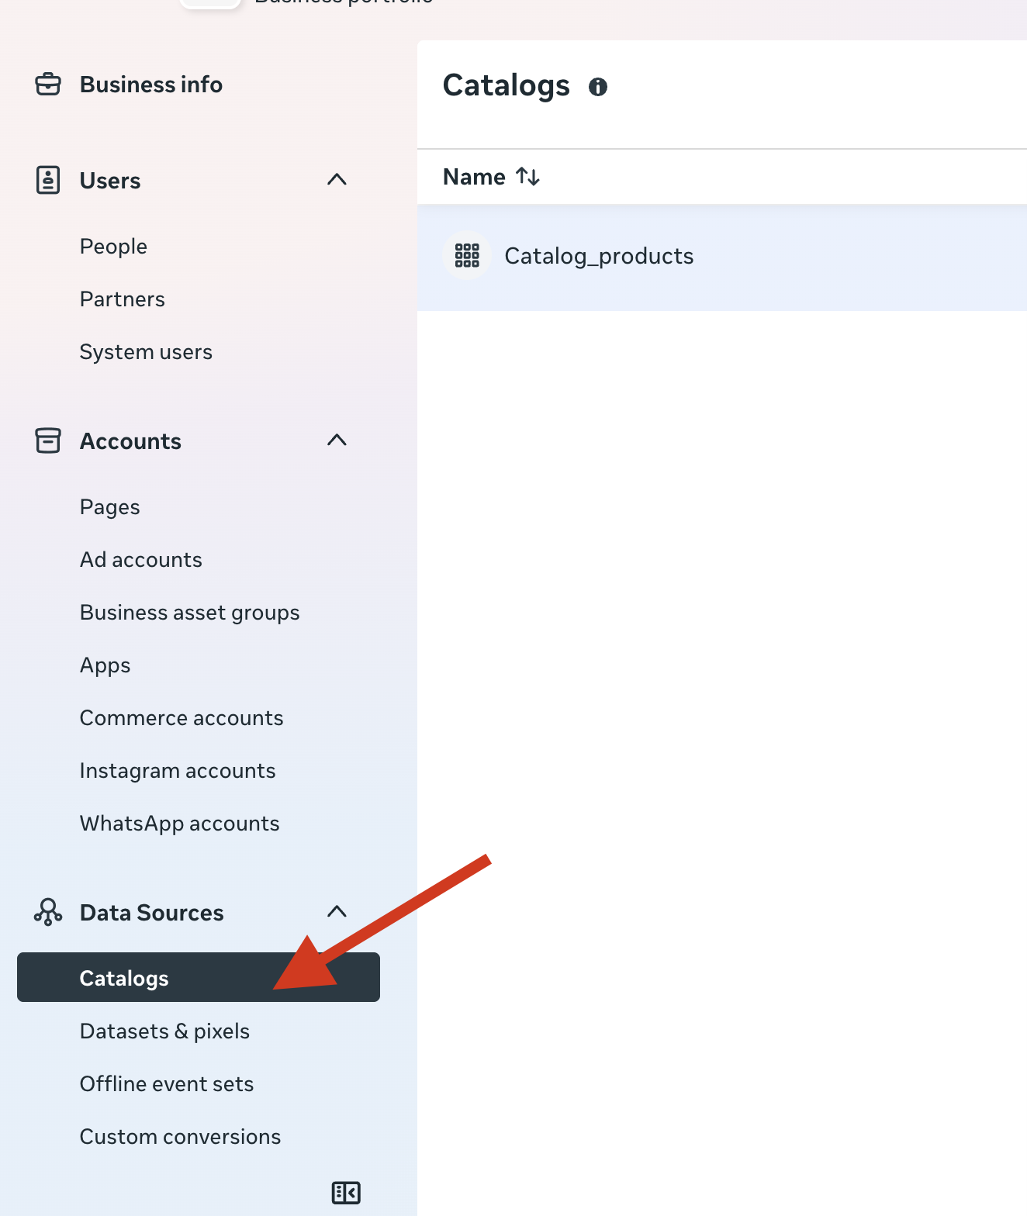
Task: Open System users page
Action: pyautogui.click(x=146, y=352)
